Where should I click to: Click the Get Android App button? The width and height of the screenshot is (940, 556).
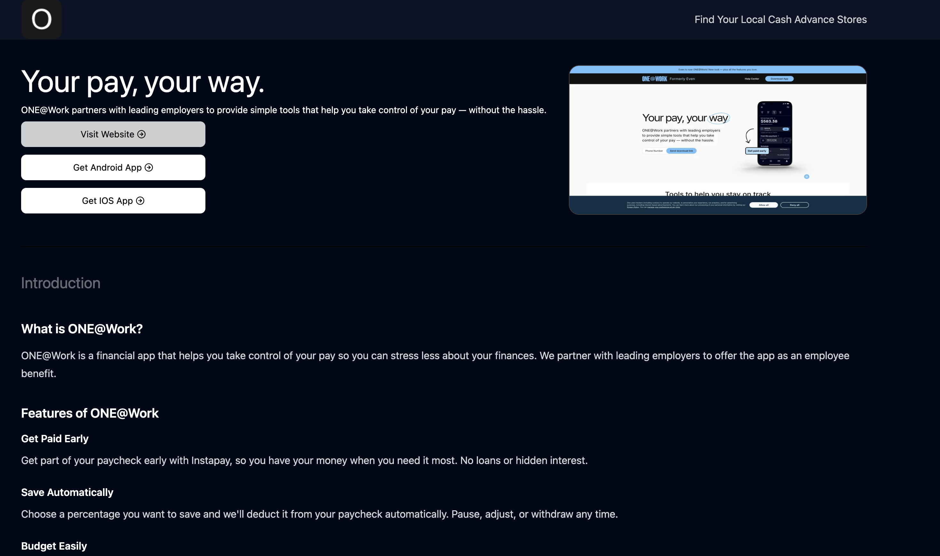(113, 167)
